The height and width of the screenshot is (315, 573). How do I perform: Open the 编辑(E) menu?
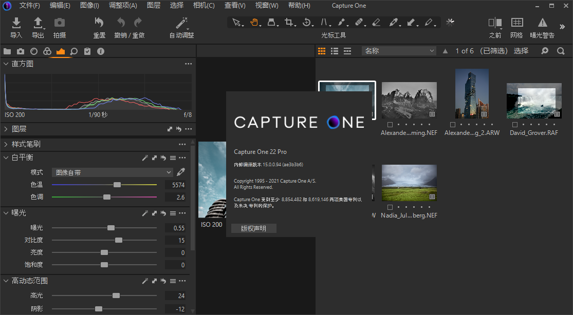click(60, 6)
